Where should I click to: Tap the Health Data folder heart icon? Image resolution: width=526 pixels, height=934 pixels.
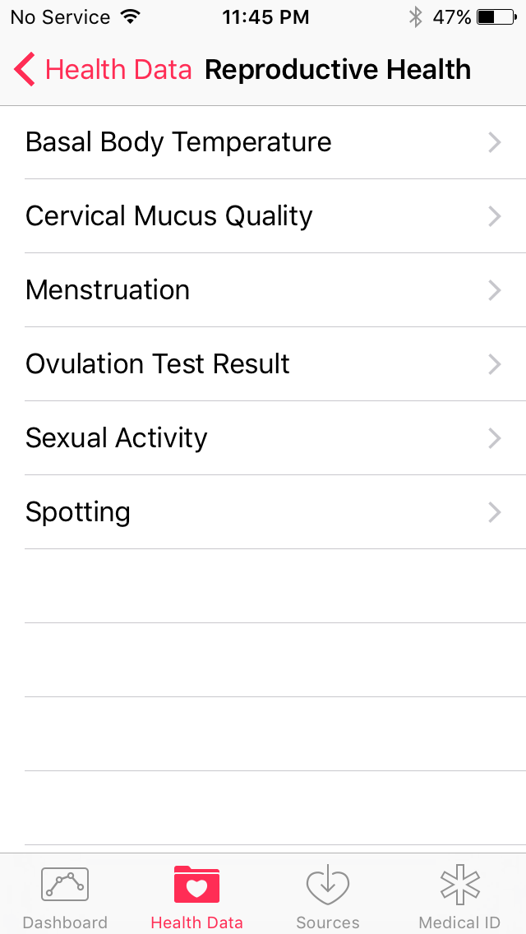(196, 885)
